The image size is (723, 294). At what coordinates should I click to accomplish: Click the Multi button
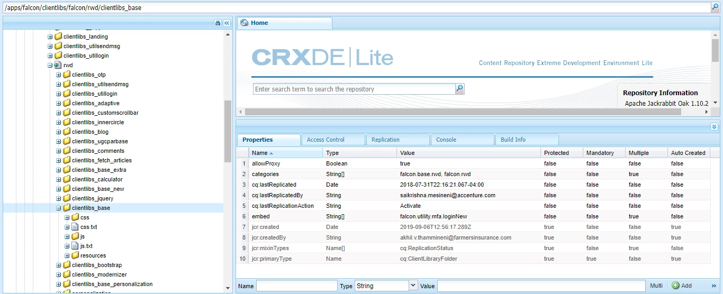[656, 286]
